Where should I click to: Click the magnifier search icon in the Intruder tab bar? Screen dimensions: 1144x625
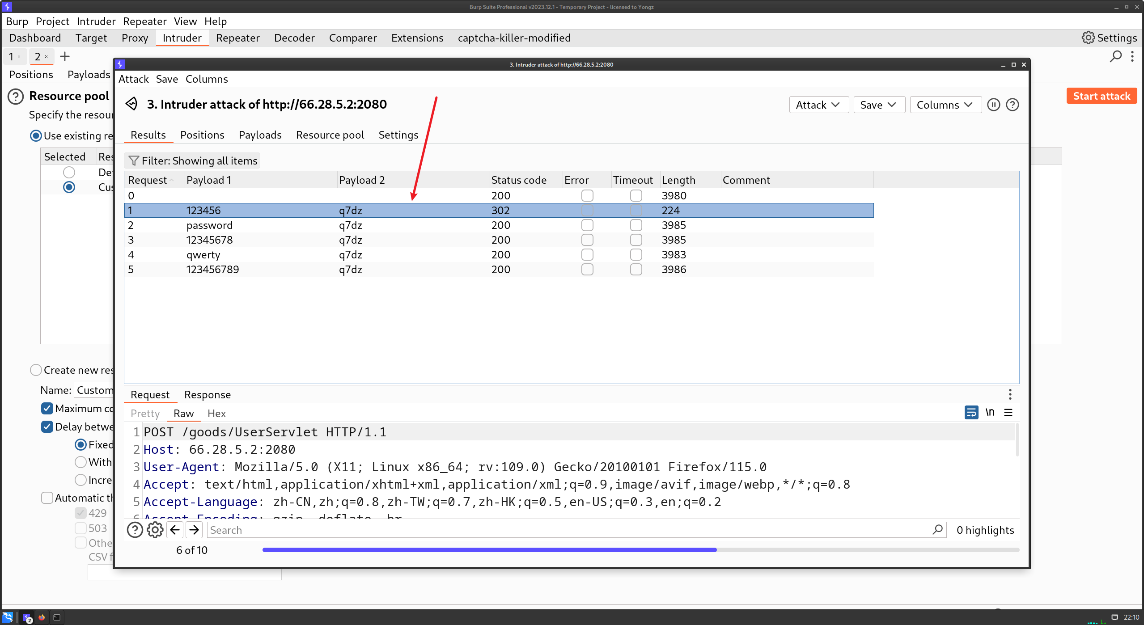(x=1116, y=56)
